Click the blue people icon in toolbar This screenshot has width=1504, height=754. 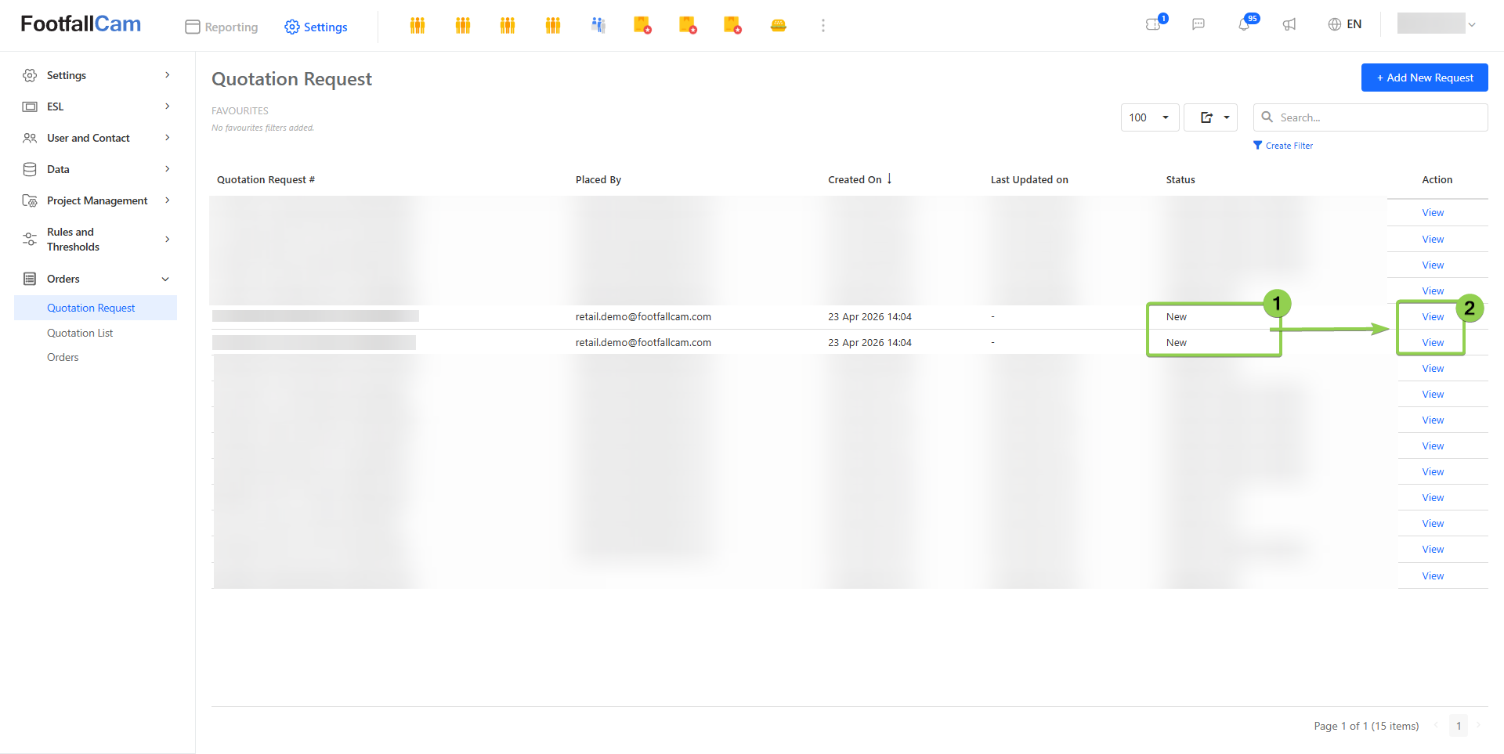598,25
